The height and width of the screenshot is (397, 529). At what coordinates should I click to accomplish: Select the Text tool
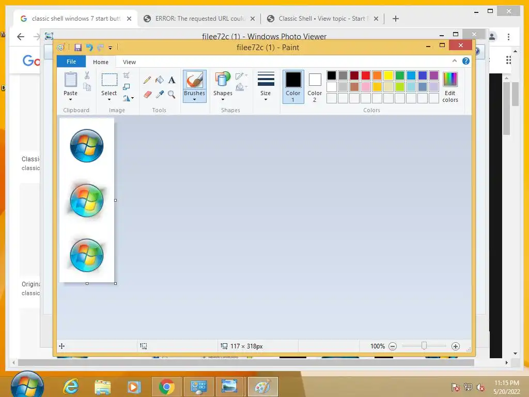tap(172, 80)
